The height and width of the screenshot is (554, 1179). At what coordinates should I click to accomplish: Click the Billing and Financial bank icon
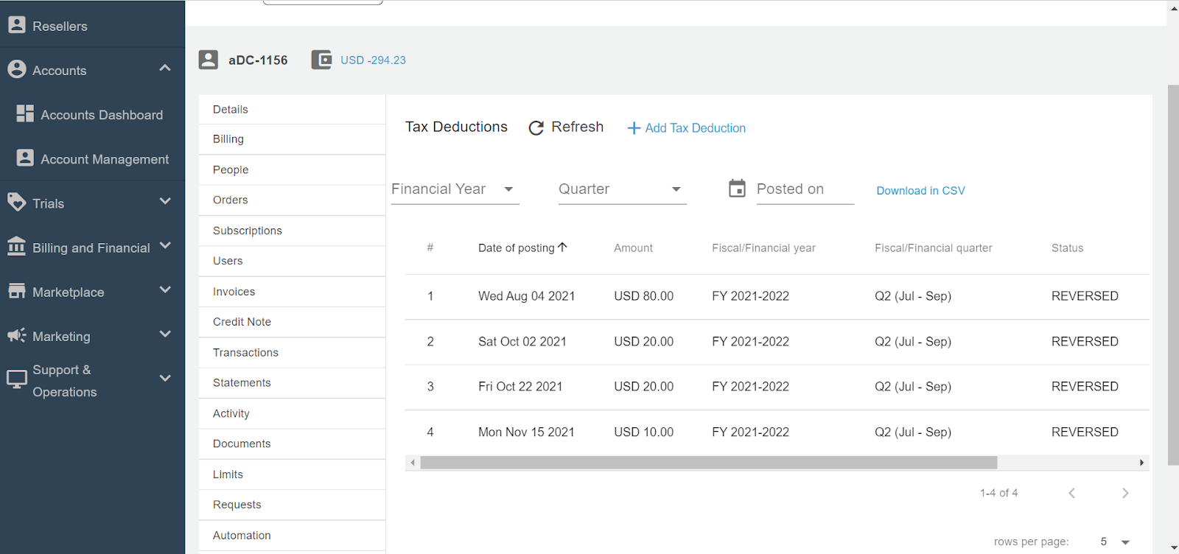pyautogui.click(x=16, y=246)
